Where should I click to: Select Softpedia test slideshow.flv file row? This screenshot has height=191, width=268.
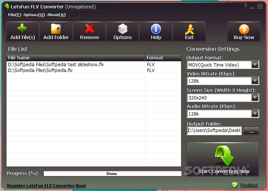[x=94, y=64]
